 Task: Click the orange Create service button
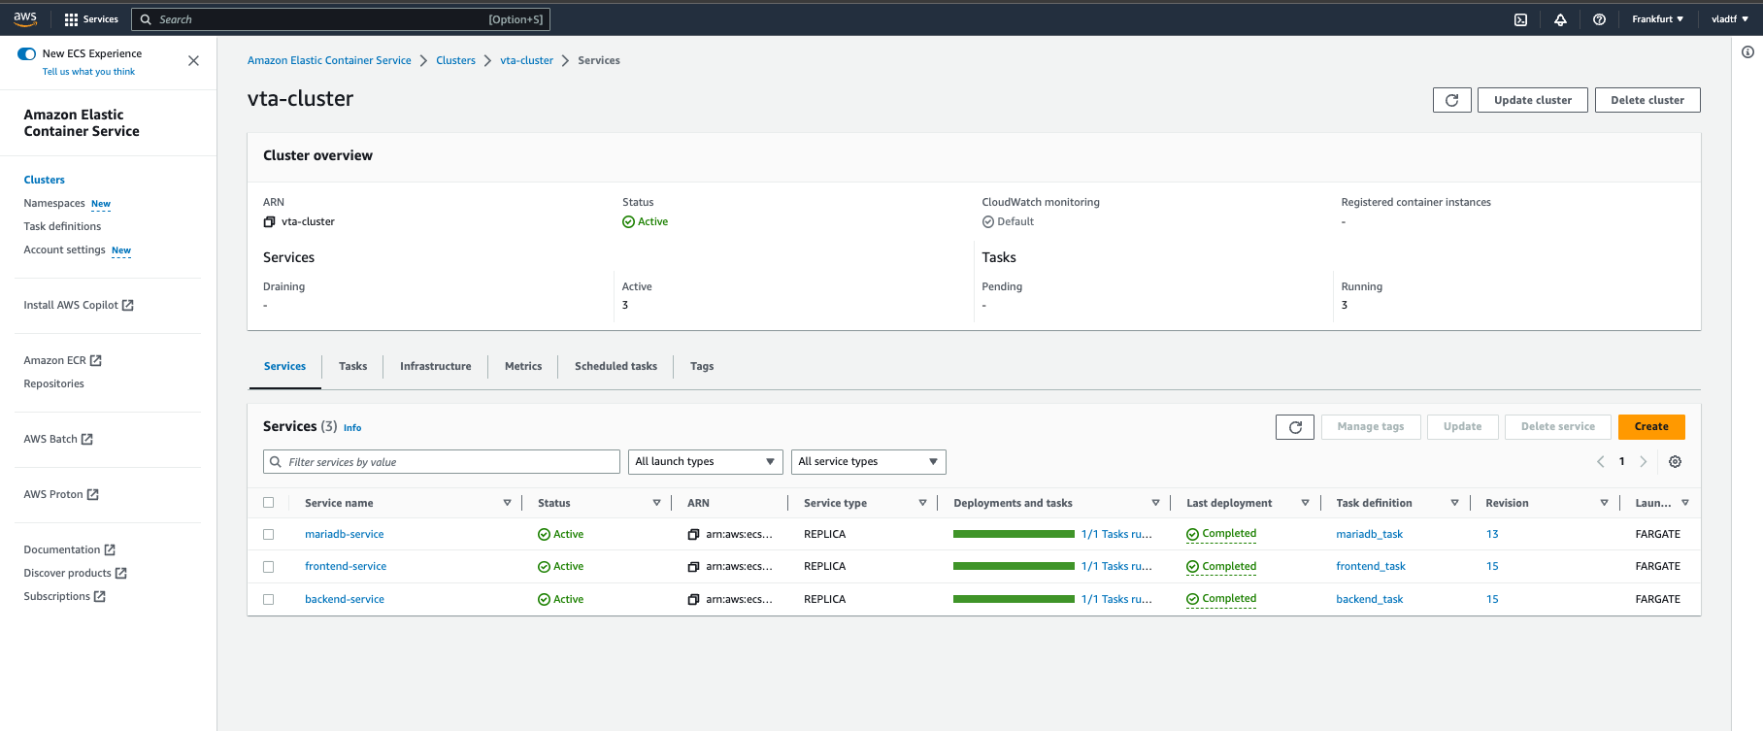pyautogui.click(x=1651, y=427)
